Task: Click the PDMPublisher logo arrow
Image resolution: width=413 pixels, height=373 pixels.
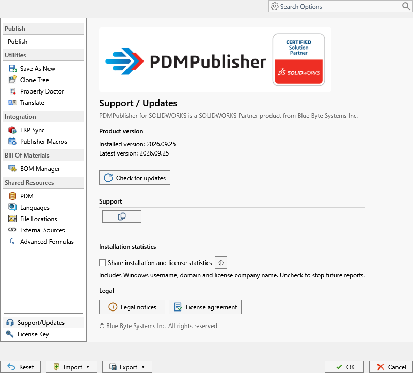Action: pyautogui.click(x=124, y=61)
